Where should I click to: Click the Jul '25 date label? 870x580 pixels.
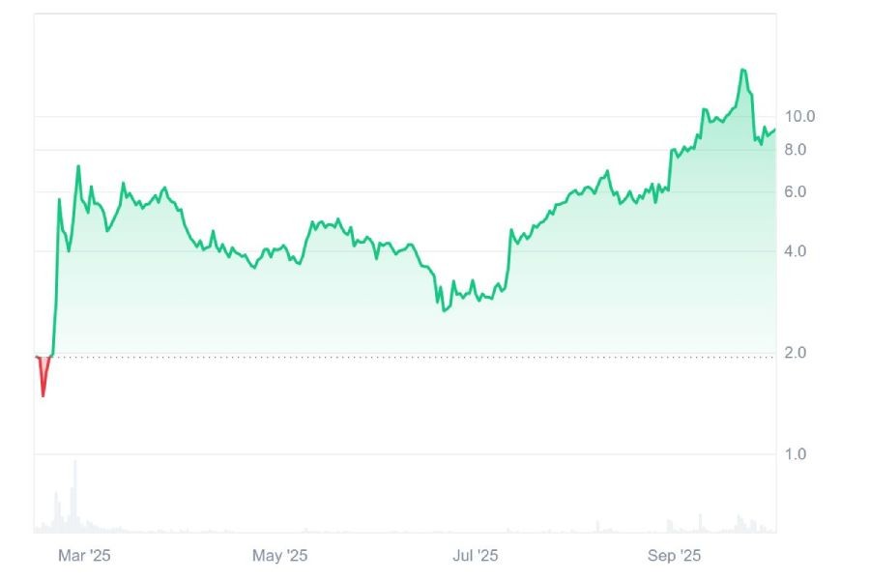point(476,556)
